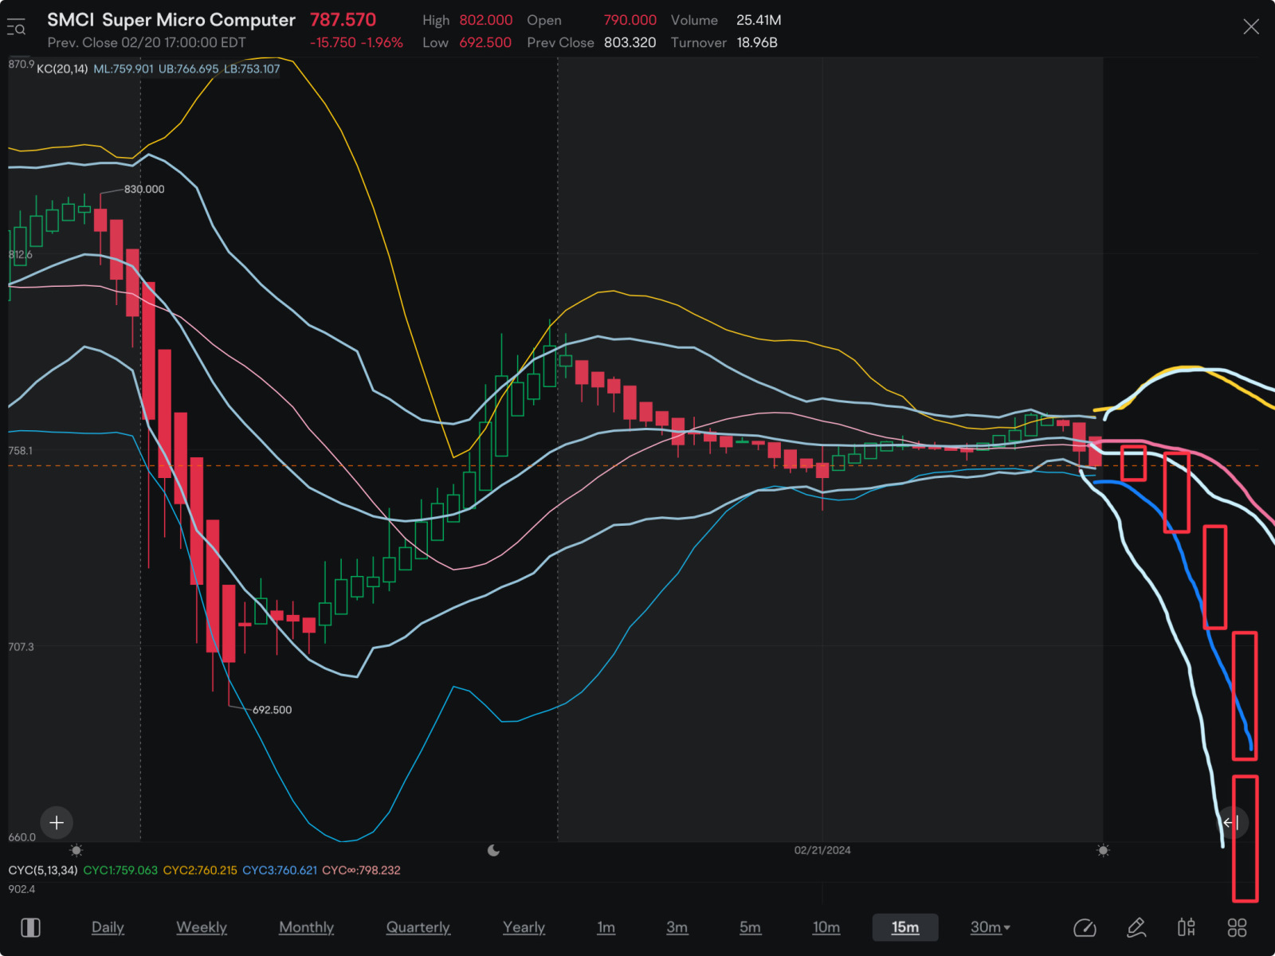1275x956 pixels.
Task: Tap the plus button to add indicator
Action: pyautogui.click(x=57, y=822)
